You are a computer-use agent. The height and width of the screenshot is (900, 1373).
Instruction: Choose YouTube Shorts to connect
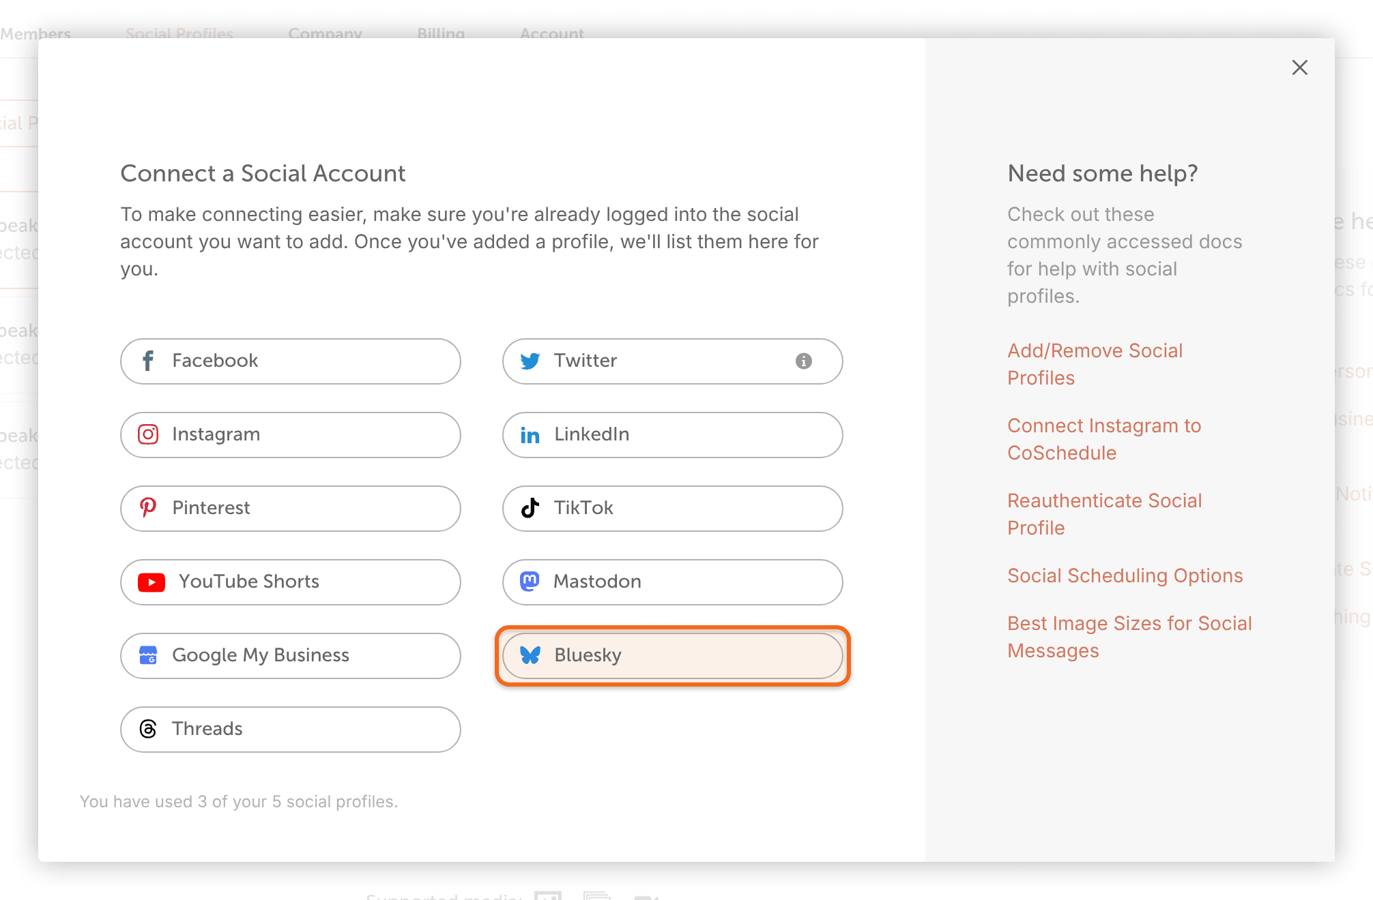point(291,582)
